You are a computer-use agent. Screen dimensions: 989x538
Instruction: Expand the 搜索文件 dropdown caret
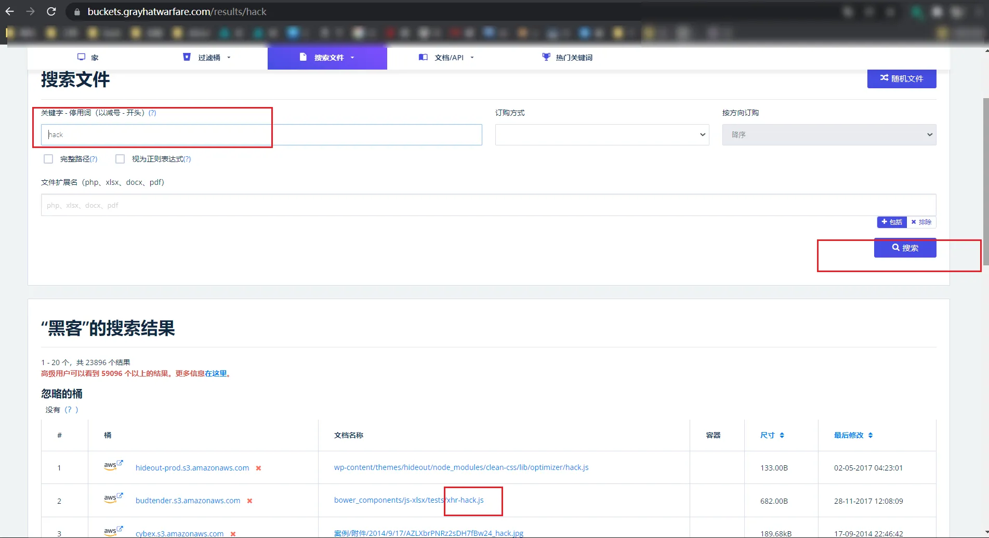352,58
